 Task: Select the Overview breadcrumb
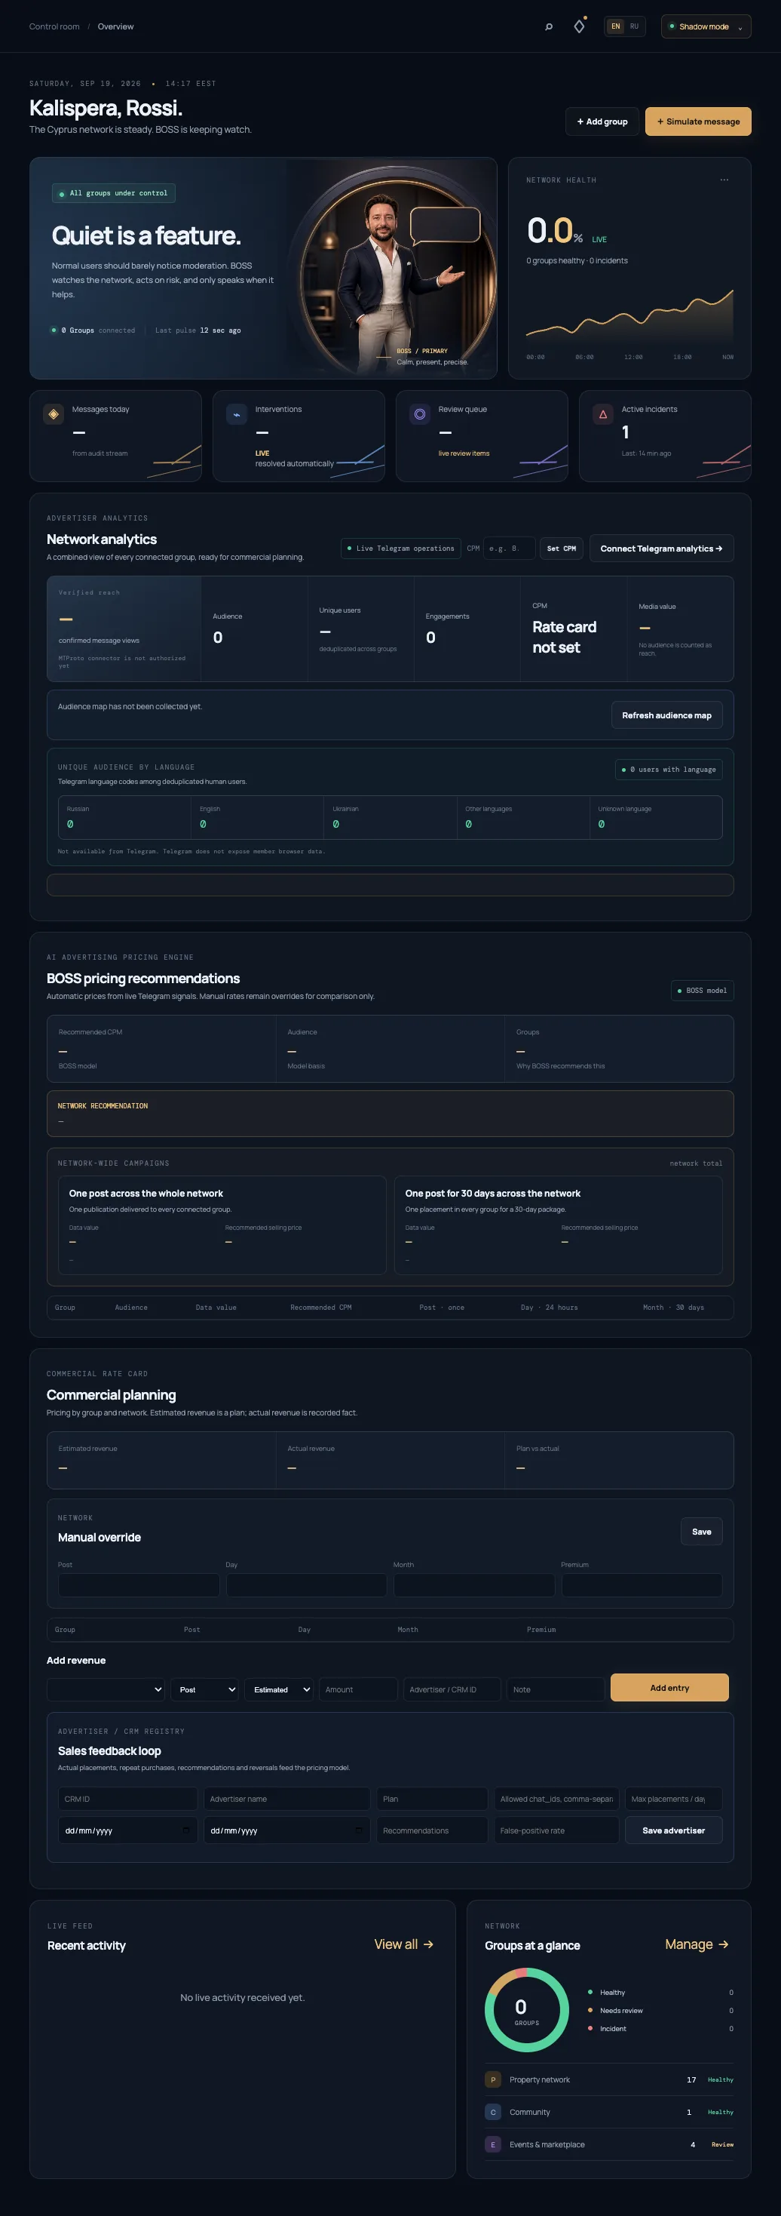115,26
